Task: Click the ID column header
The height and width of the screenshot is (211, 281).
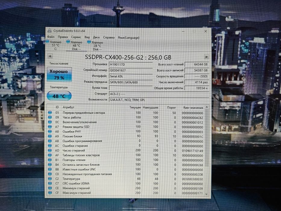Action: click(x=57, y=107)
